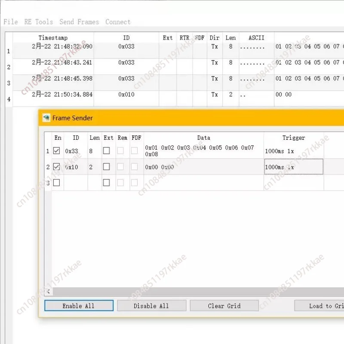The width and height of the screenshot is (344, 344).
Task: Click Disable All button
Action: [x=152, y=306]
